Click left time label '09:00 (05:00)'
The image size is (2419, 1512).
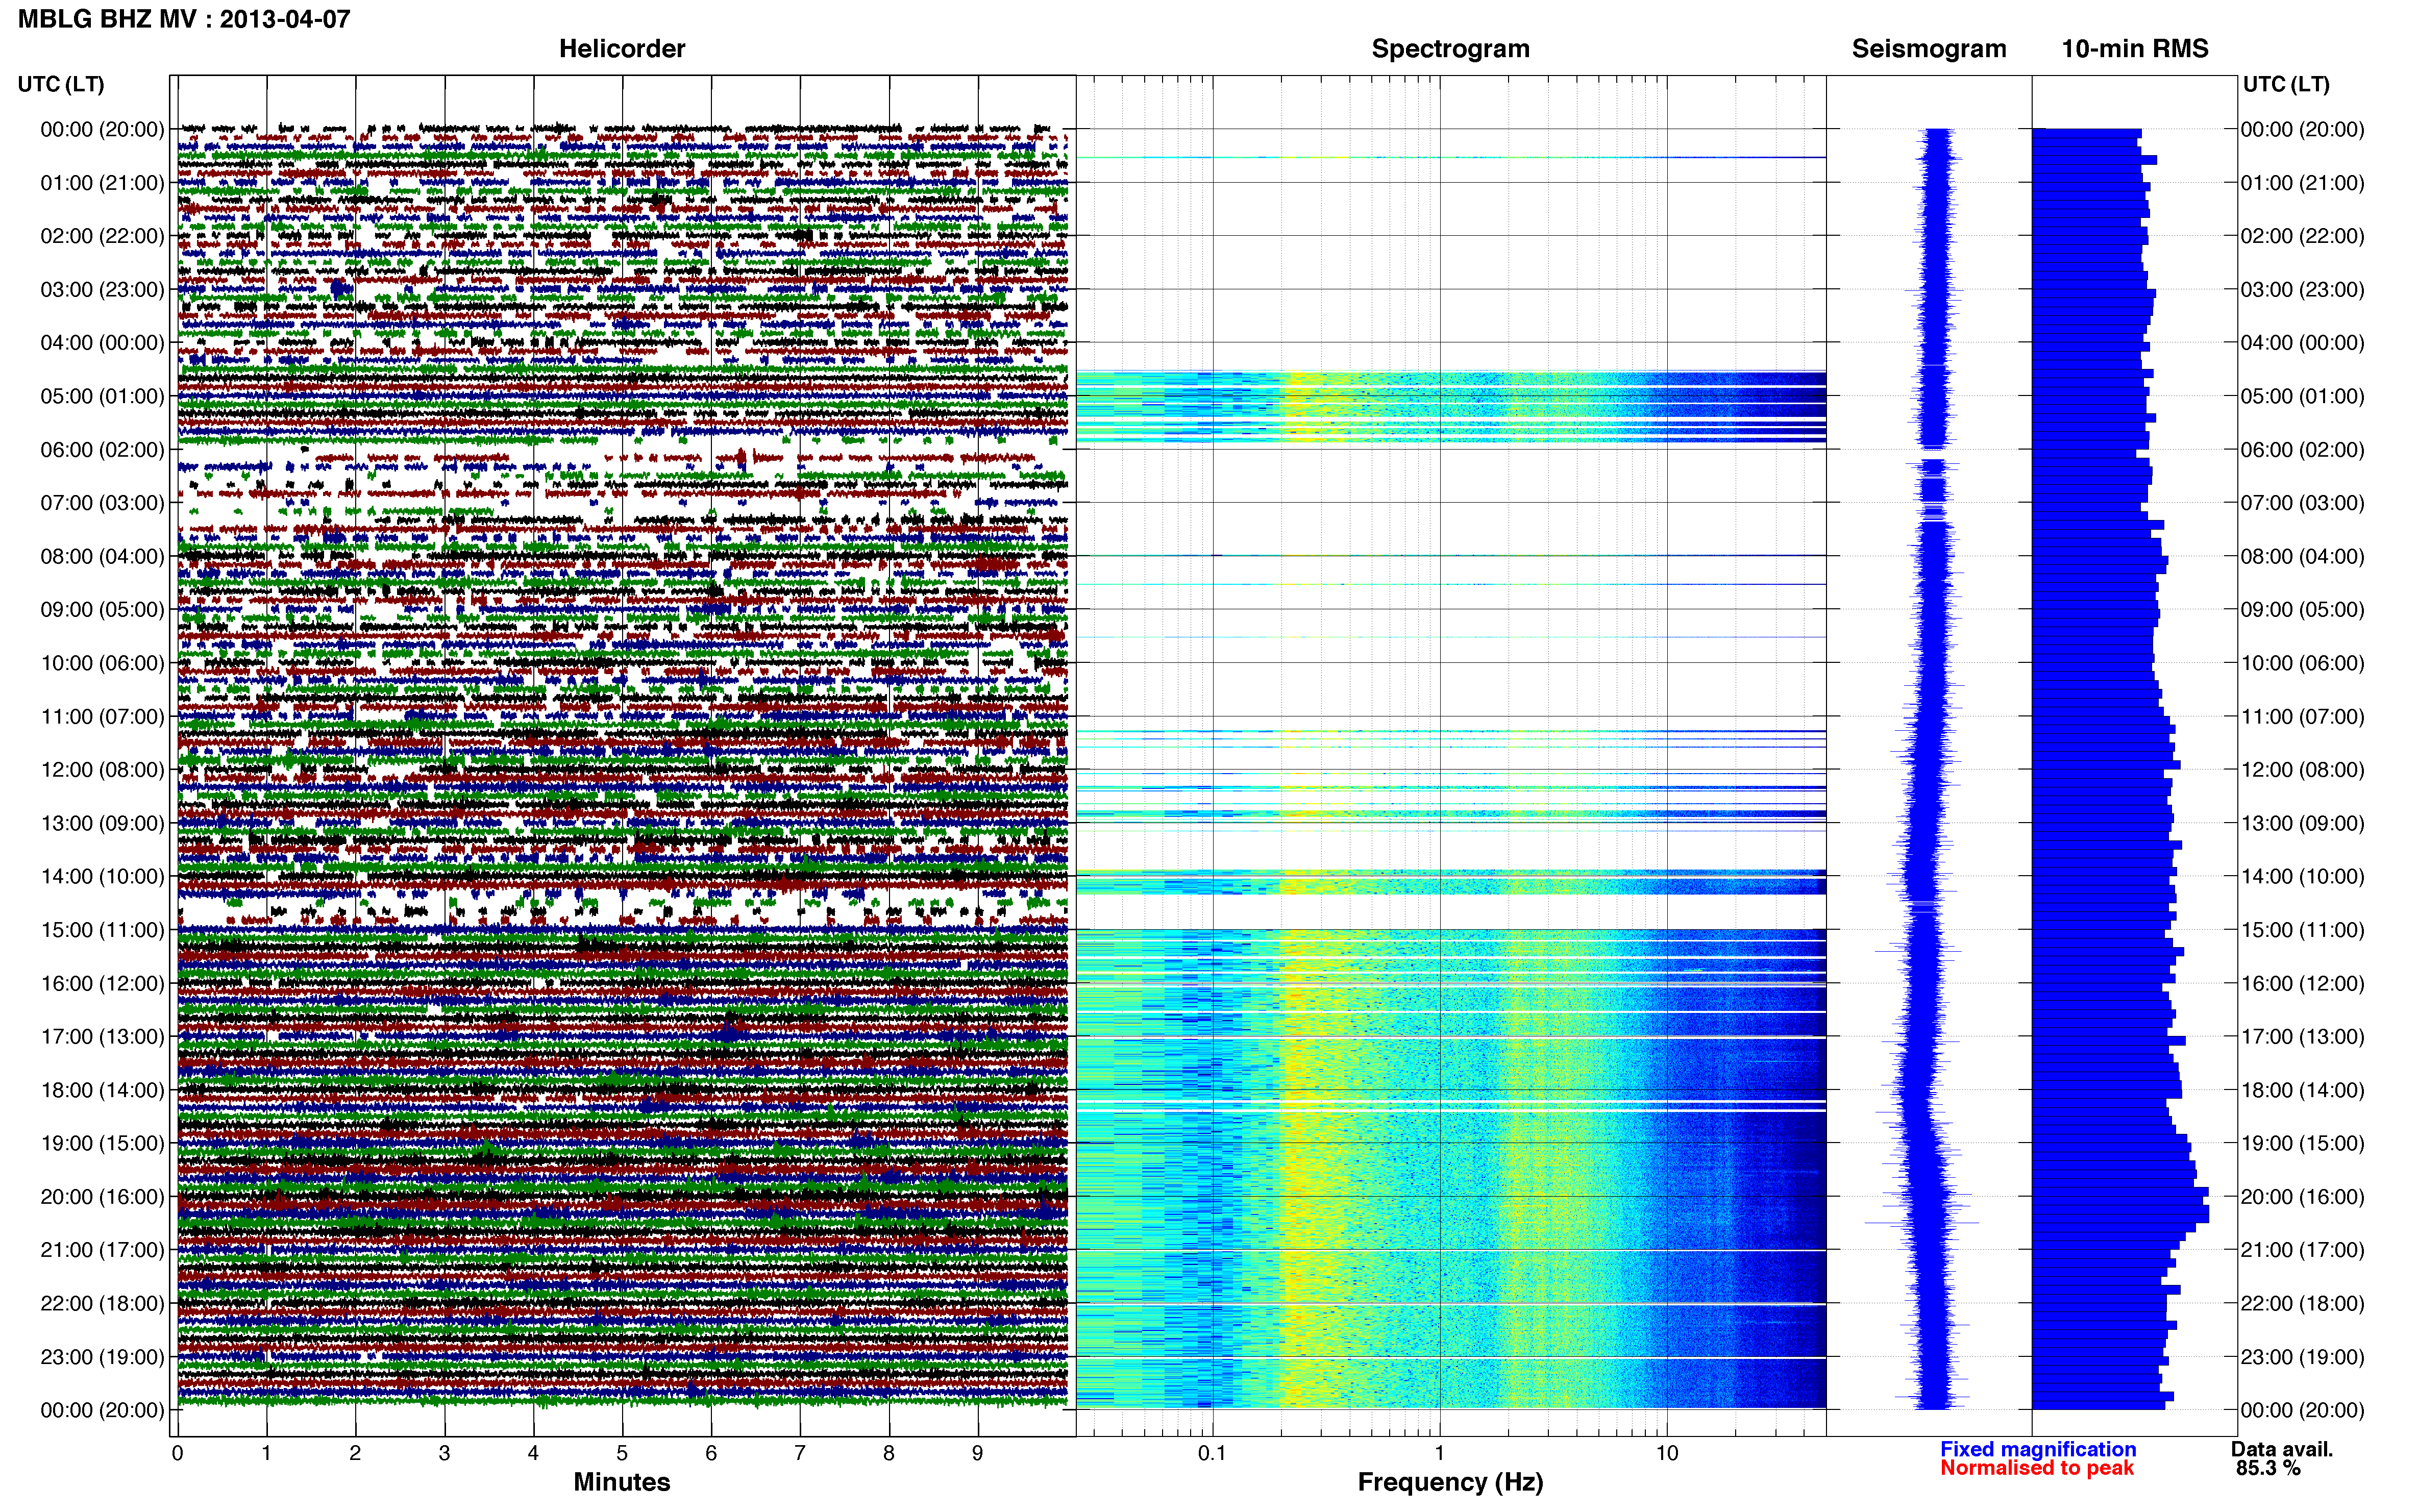(102, 609)
